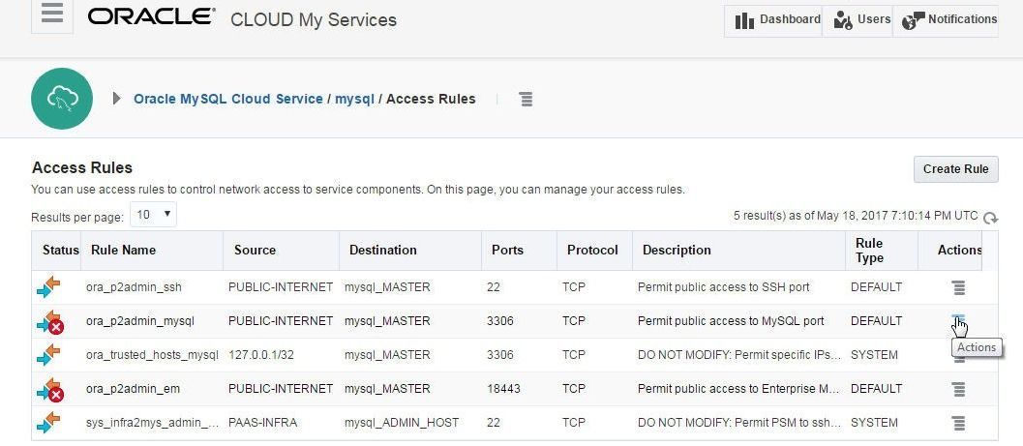Open actions menu for sys_infra2mys_admin rule
Viewport: 1023px width, 446px height.
[958, 423]
